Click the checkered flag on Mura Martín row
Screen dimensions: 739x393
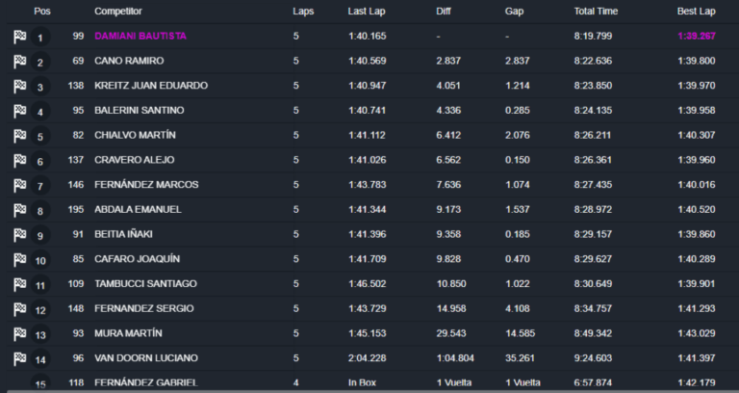[x=20, y=333]
